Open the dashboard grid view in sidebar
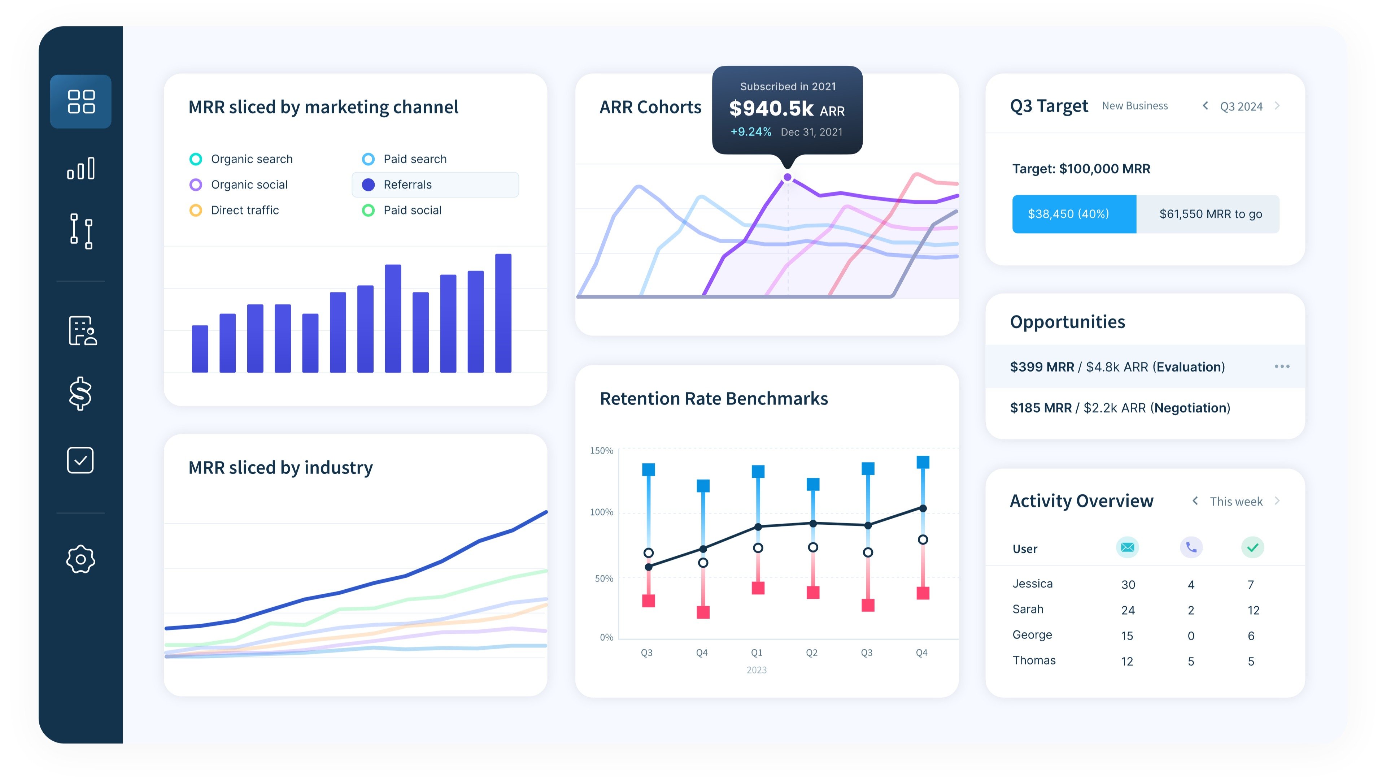The image size is (1386, 780). (x=81, y=102)
